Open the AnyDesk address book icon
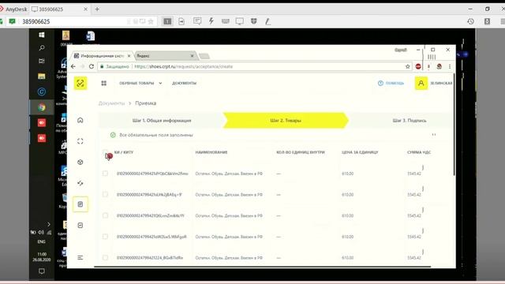Image resolution: width=505 pixels, height=284 pixels. tap(487, 21)
